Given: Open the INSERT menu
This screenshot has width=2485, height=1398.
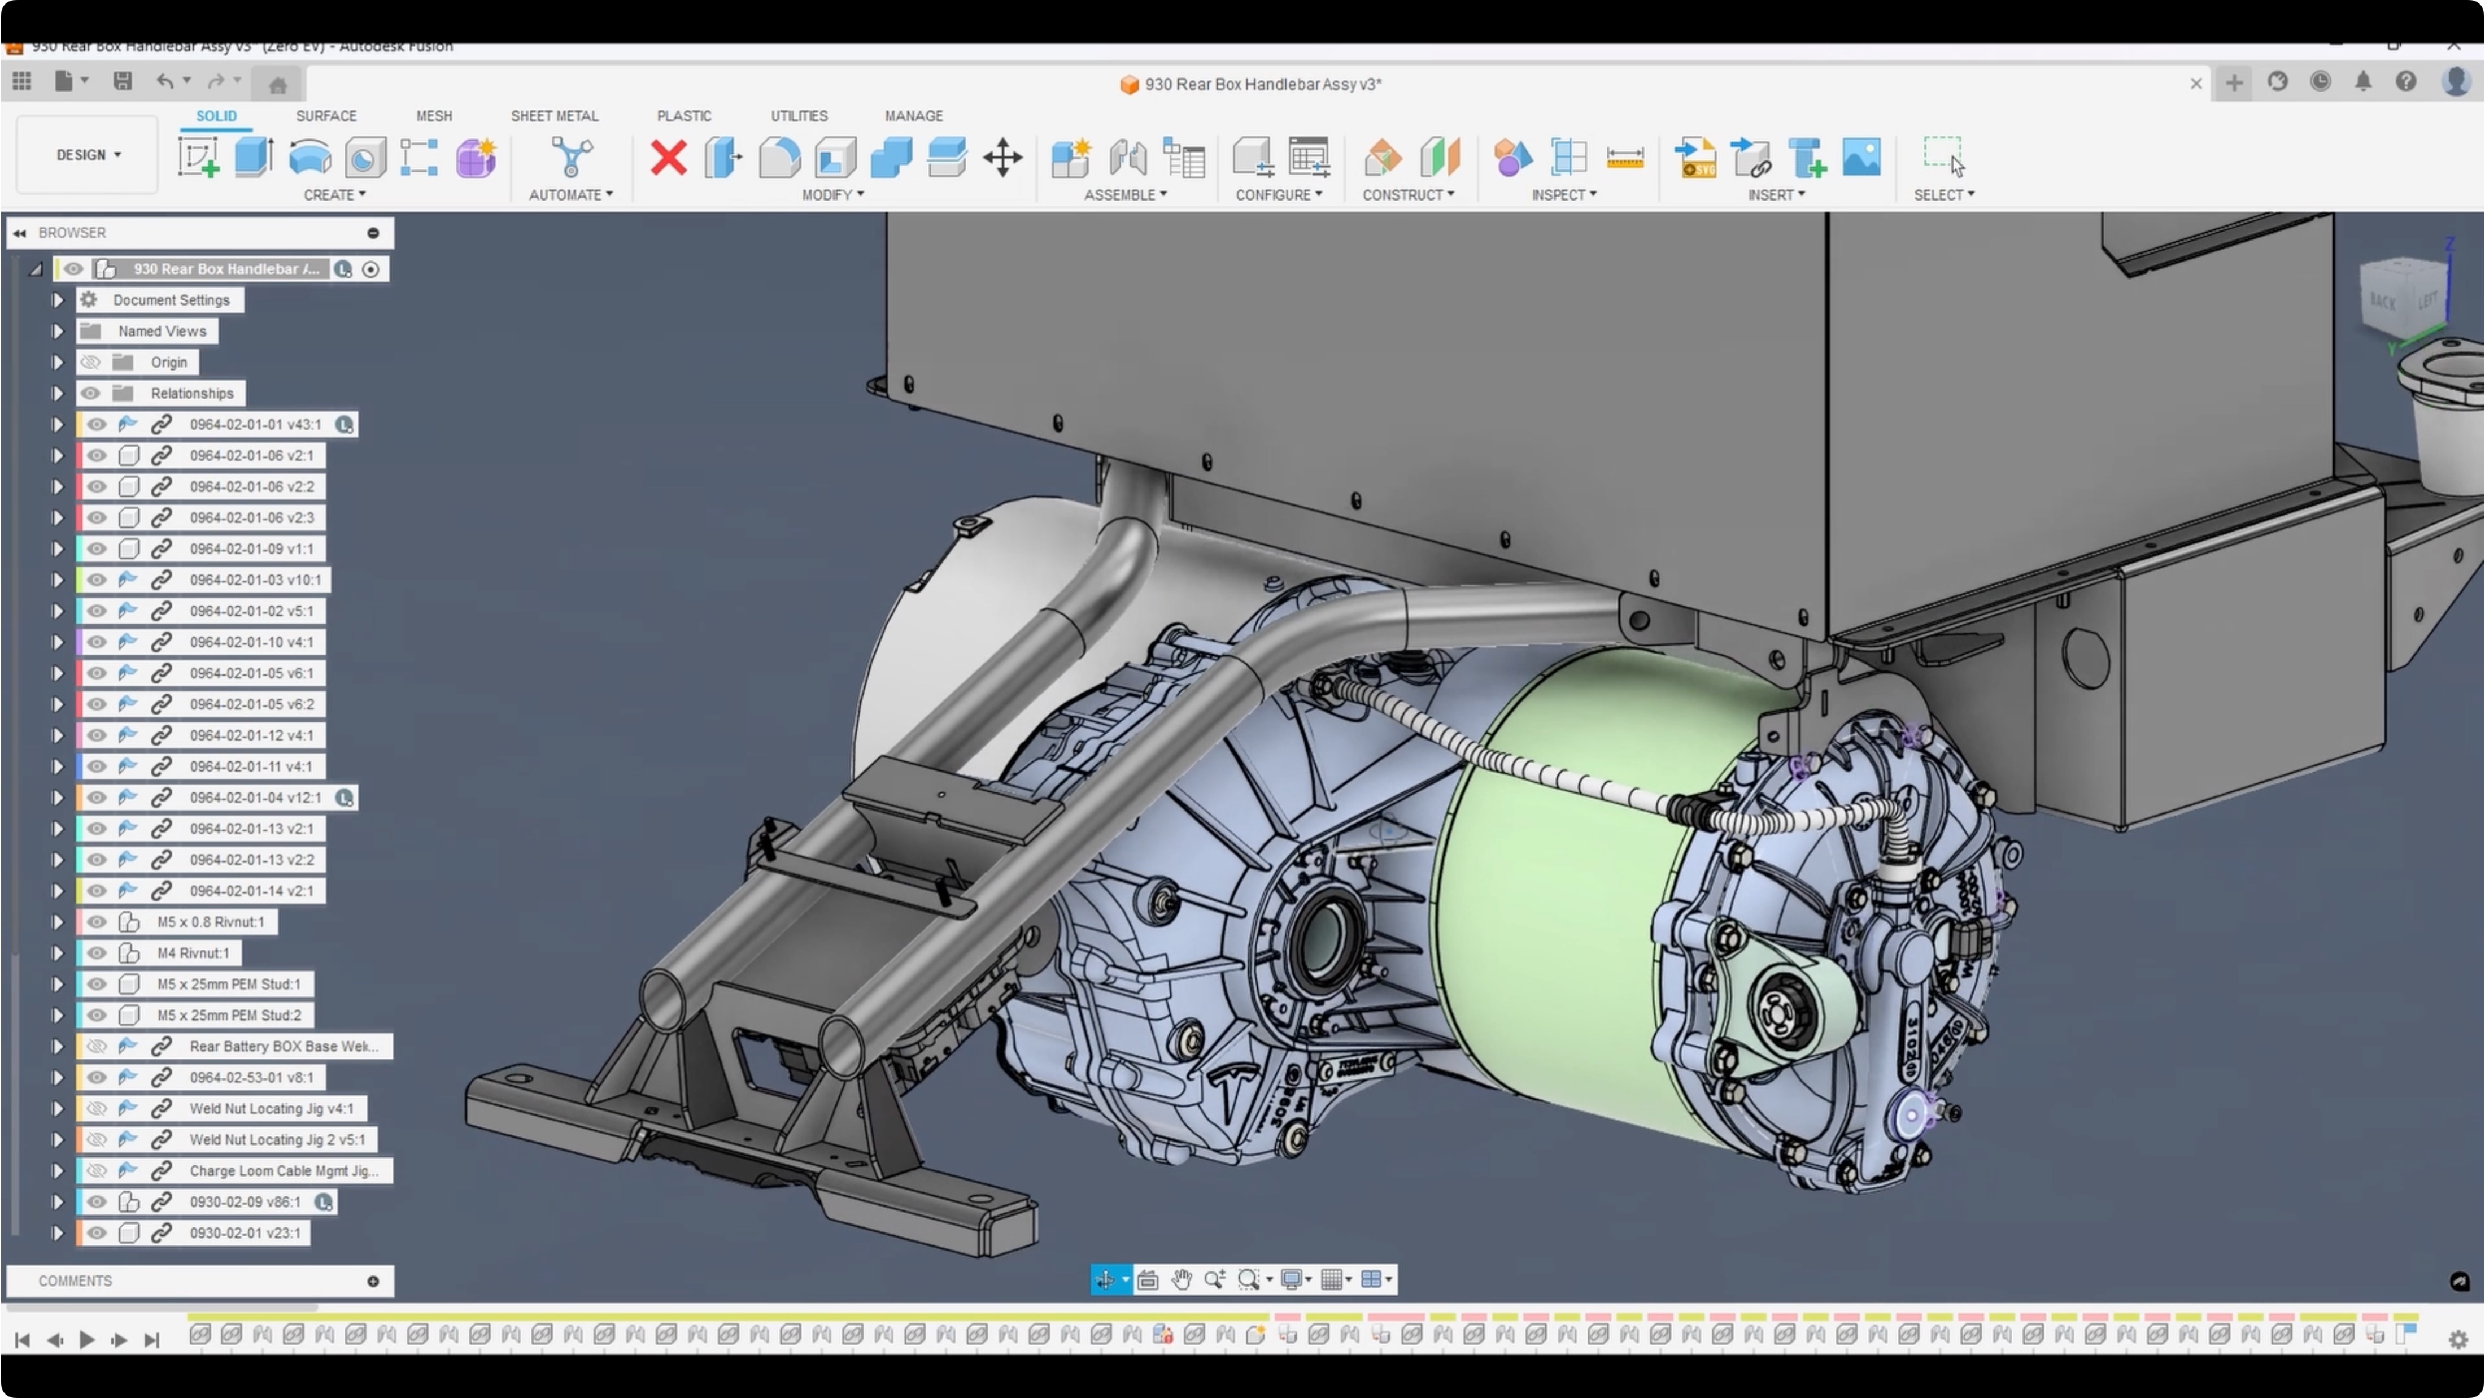Looking at the screenshot, I should coord(1776,195).
